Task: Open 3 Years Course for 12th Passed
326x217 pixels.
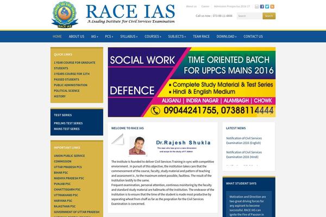Action: [x=72, y=76]
